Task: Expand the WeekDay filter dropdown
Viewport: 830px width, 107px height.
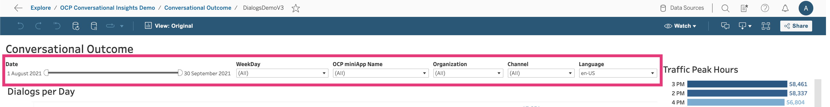Action: click(x=282, y=73)
